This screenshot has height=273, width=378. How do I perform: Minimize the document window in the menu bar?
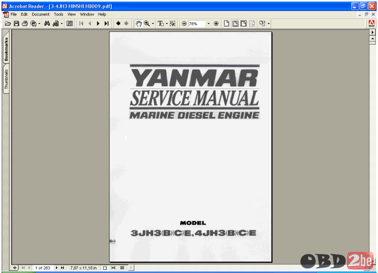click(359, 14)
